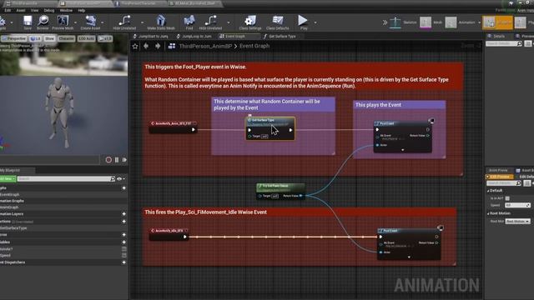
Task: Click the Create Asset toolbar icon
Action: (x=90, y=21)
